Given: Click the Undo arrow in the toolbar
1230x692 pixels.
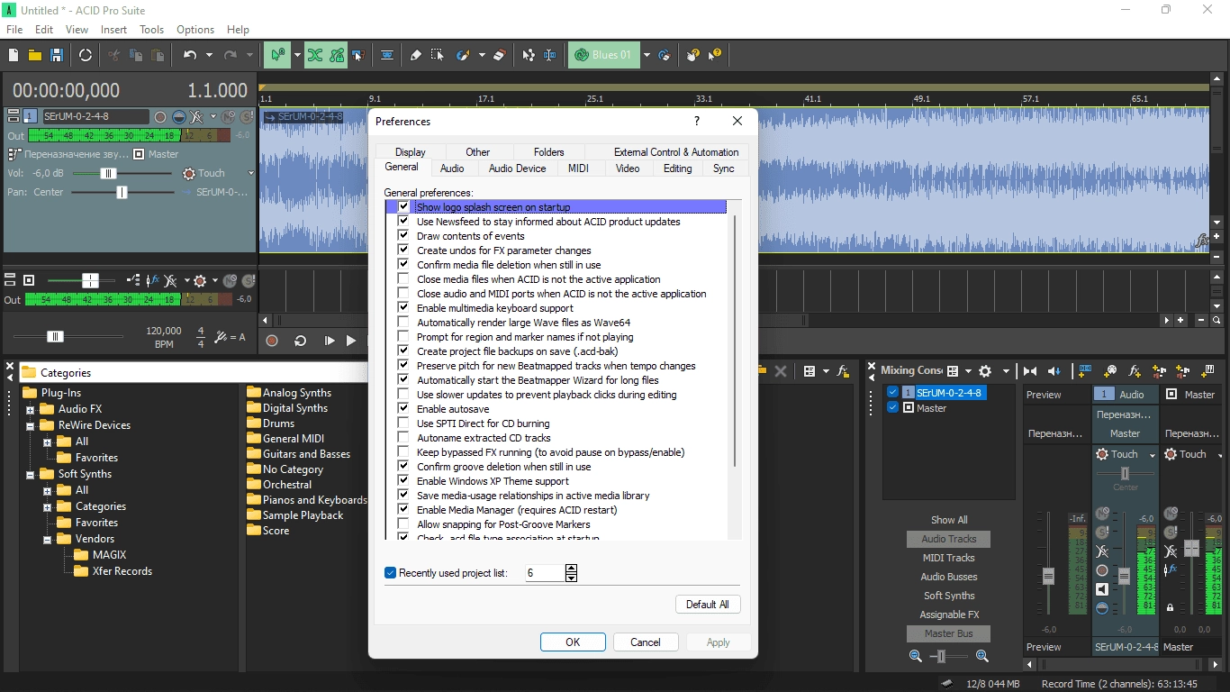Looking at the screenshot, I should (189, 55).
